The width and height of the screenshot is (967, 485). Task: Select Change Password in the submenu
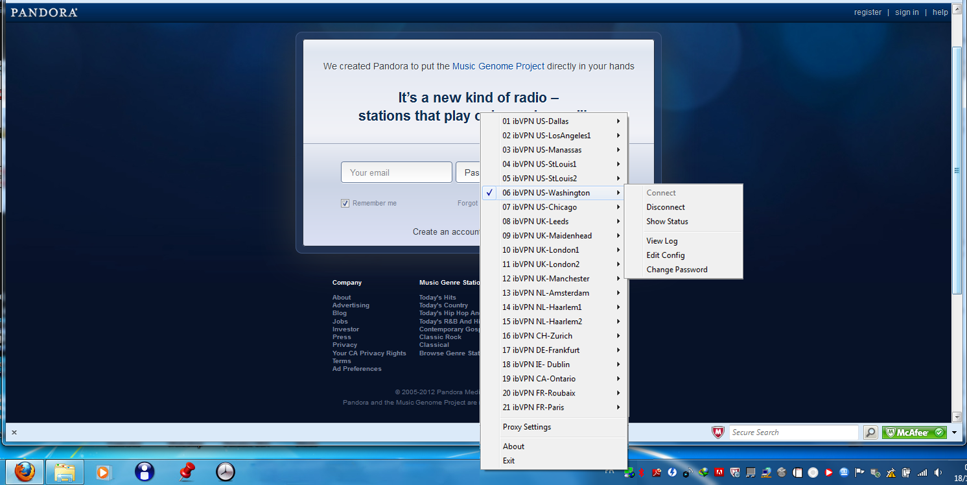683,270
